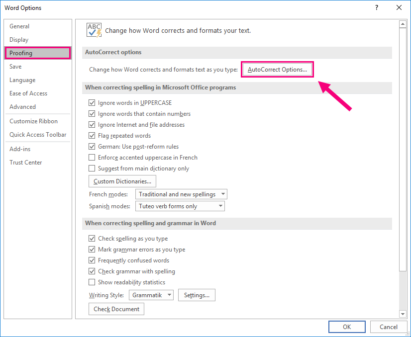Image resolution: width=411 pixels, height=337 pixels.
Task: Toggle Check spelling as you type
Action: pos(92,238)
